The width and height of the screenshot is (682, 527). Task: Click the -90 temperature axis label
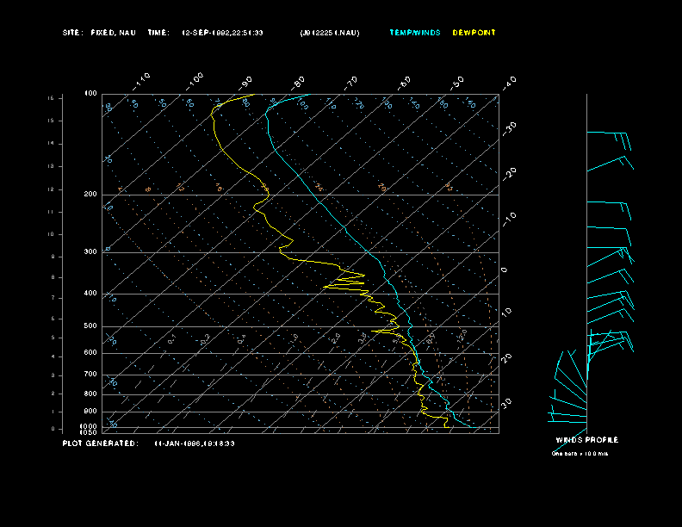point(246,82)
